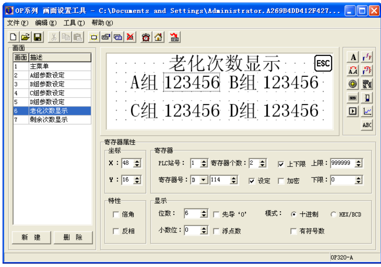Select screen 7 剩余次数显示
The width and height of the screenshot is (381, 267).
tap(52, 120)
